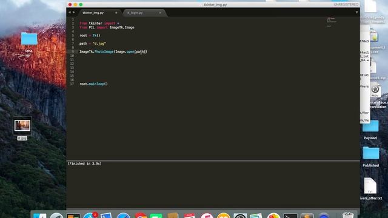Close the Sublime Text window

[70, 4]
